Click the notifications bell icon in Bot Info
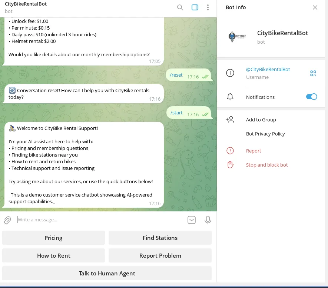This screenshot has height=288, width=328. point(230,97)
